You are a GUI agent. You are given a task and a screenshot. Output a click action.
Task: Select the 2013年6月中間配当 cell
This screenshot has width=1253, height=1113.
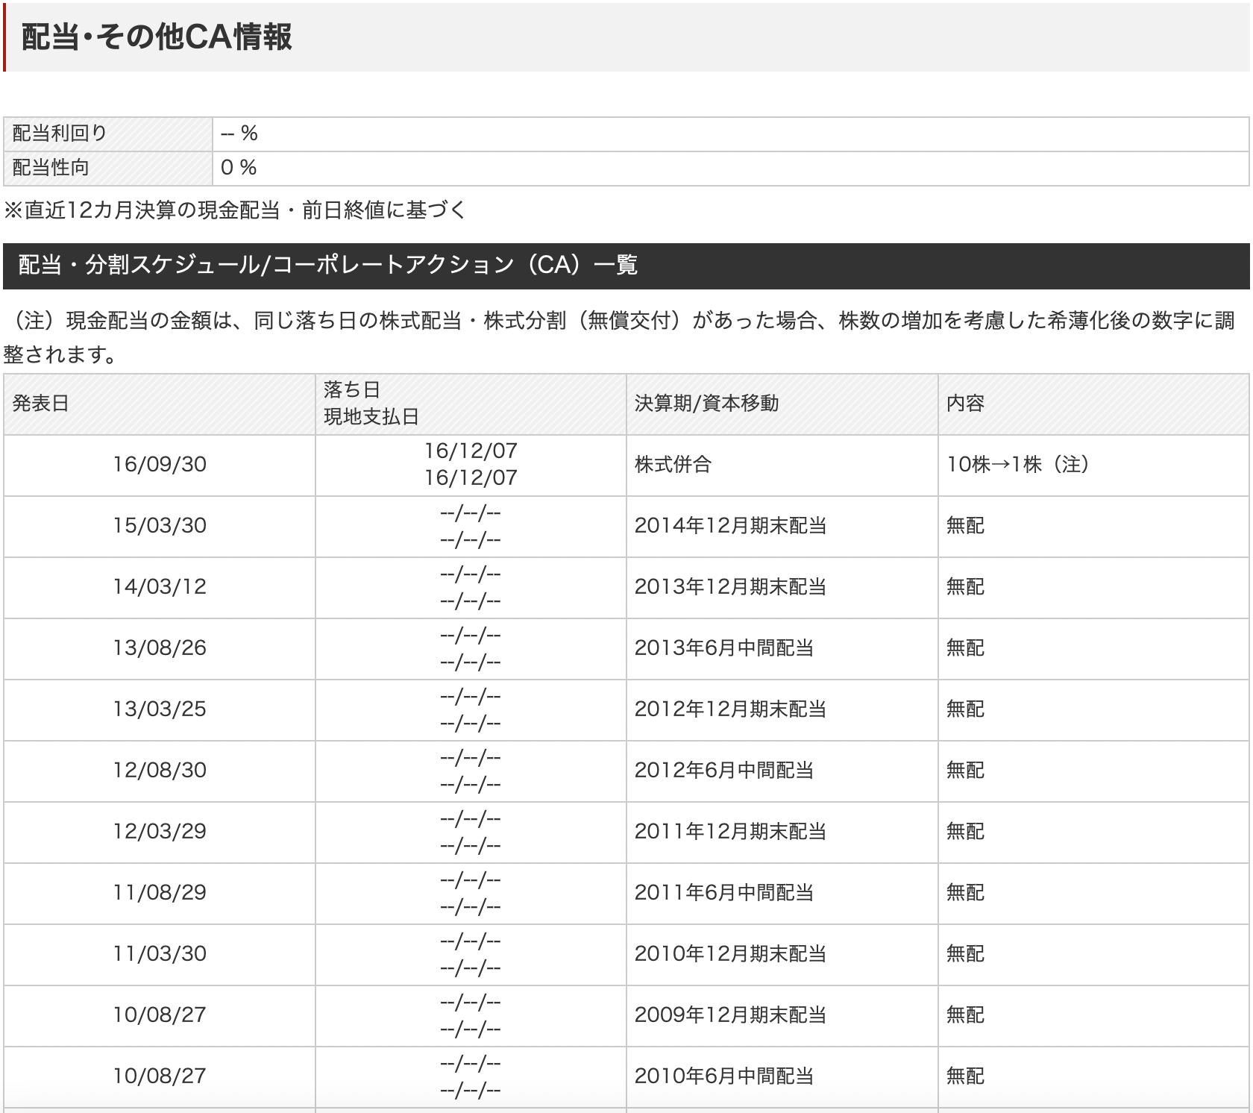pos(782,648)
